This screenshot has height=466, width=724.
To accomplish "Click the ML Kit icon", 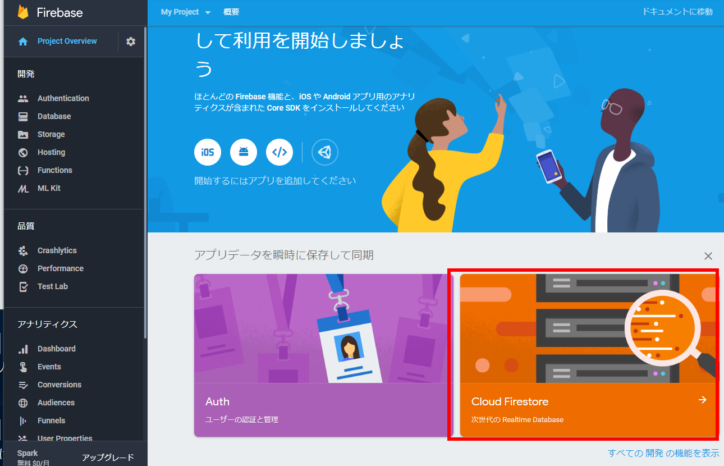I will pos(23,189).
